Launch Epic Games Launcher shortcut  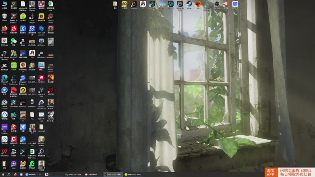[4, 55]
